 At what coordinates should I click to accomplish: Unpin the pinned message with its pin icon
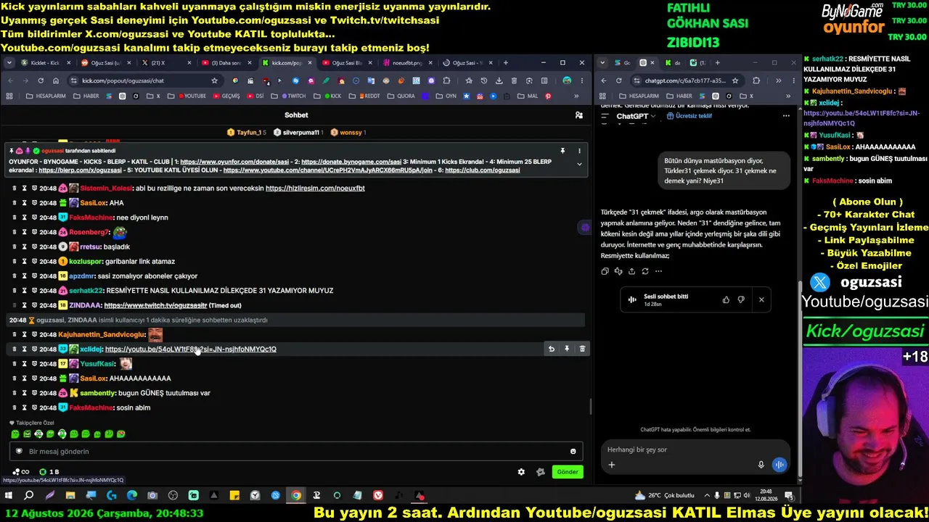[562, 151]
